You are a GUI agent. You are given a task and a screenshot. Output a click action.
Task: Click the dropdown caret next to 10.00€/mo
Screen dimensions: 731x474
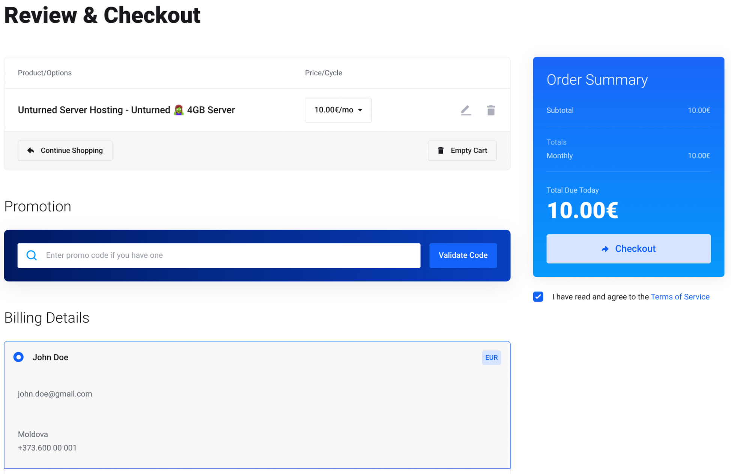point(360,110)
